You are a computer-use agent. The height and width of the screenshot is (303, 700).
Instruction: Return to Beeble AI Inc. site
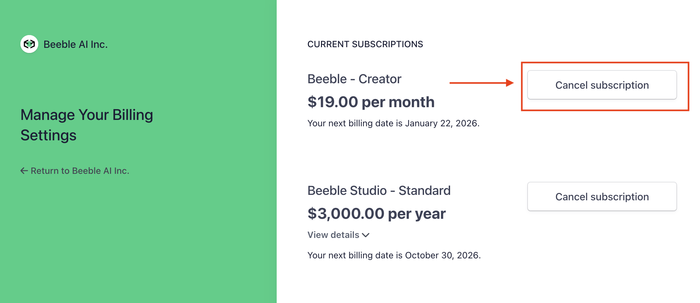[80, 171]
